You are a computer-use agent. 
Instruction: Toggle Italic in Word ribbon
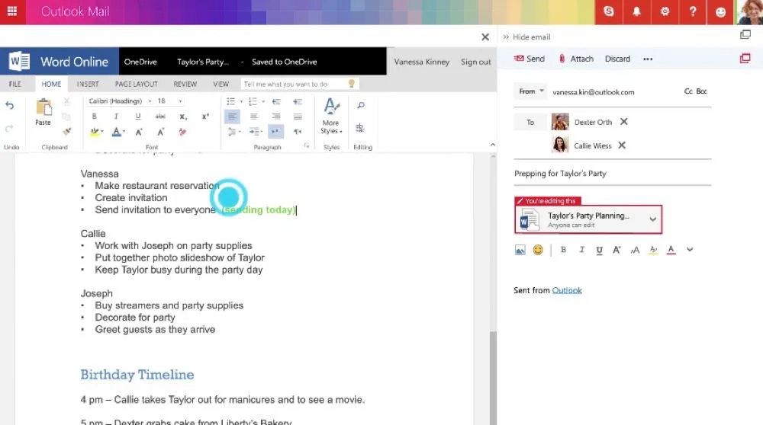pos(116,116)
